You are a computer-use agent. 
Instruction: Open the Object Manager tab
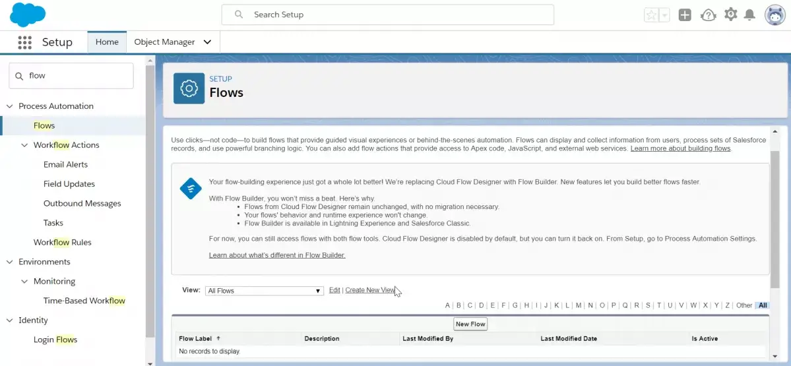pos(164,42)
